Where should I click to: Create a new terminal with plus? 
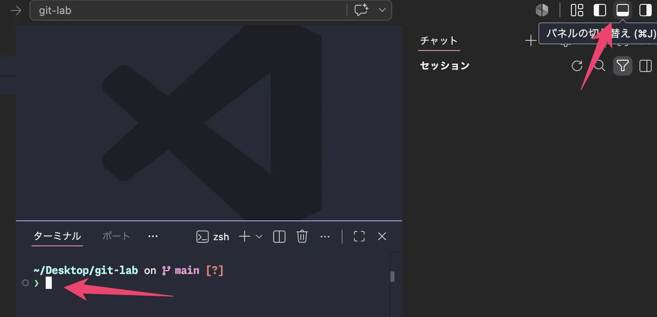tap(245, 237)
